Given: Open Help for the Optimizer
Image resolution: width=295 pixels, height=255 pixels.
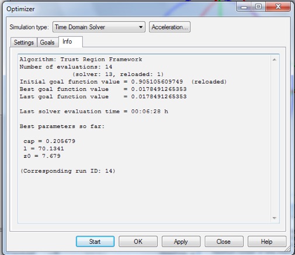Looking at the screenshot, I should [x=267, y=242].
